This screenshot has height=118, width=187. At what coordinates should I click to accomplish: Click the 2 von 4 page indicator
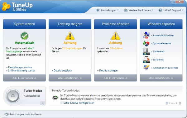coord(173,103)
